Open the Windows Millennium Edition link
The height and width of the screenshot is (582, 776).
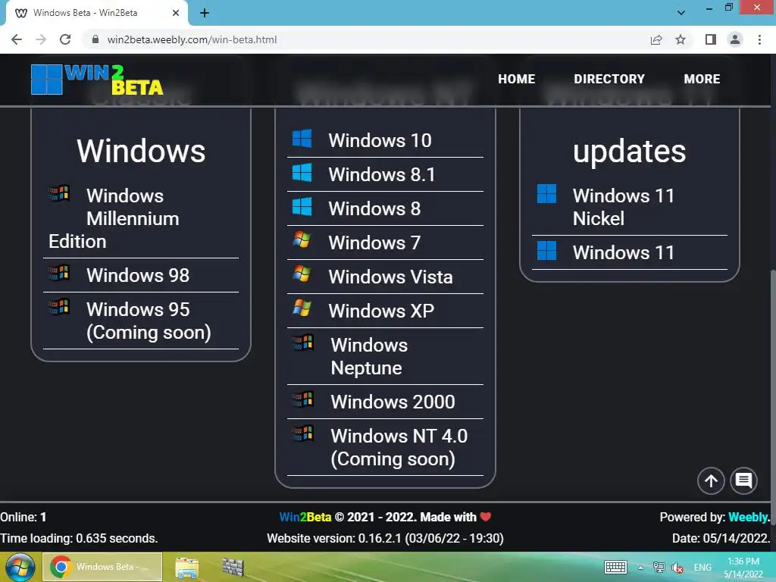[114, 218]
